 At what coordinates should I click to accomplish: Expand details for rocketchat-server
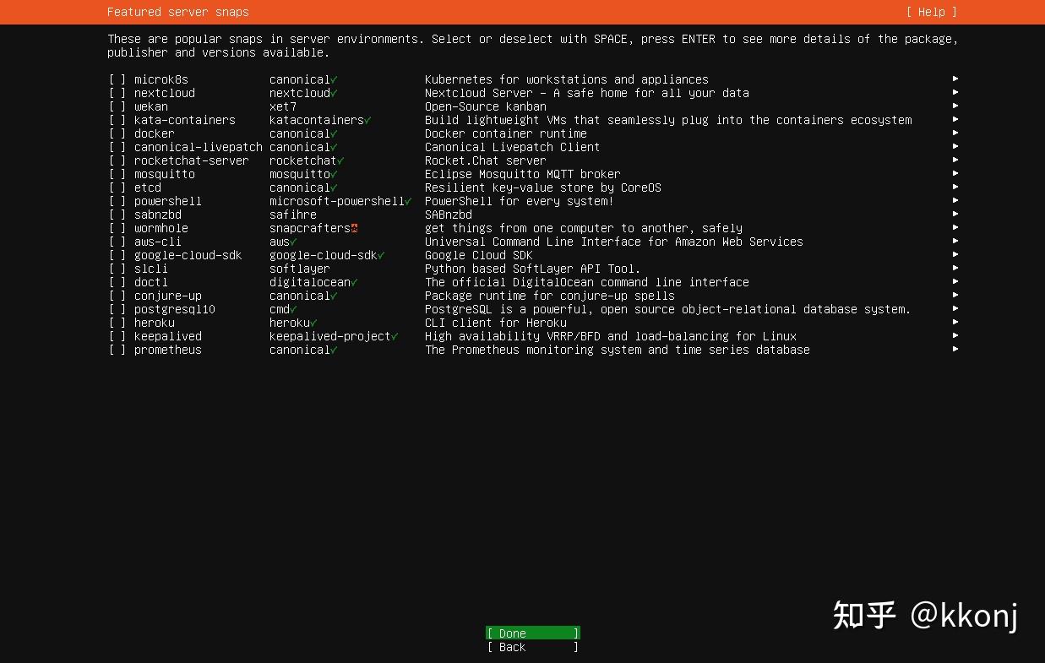coord(955,160)
